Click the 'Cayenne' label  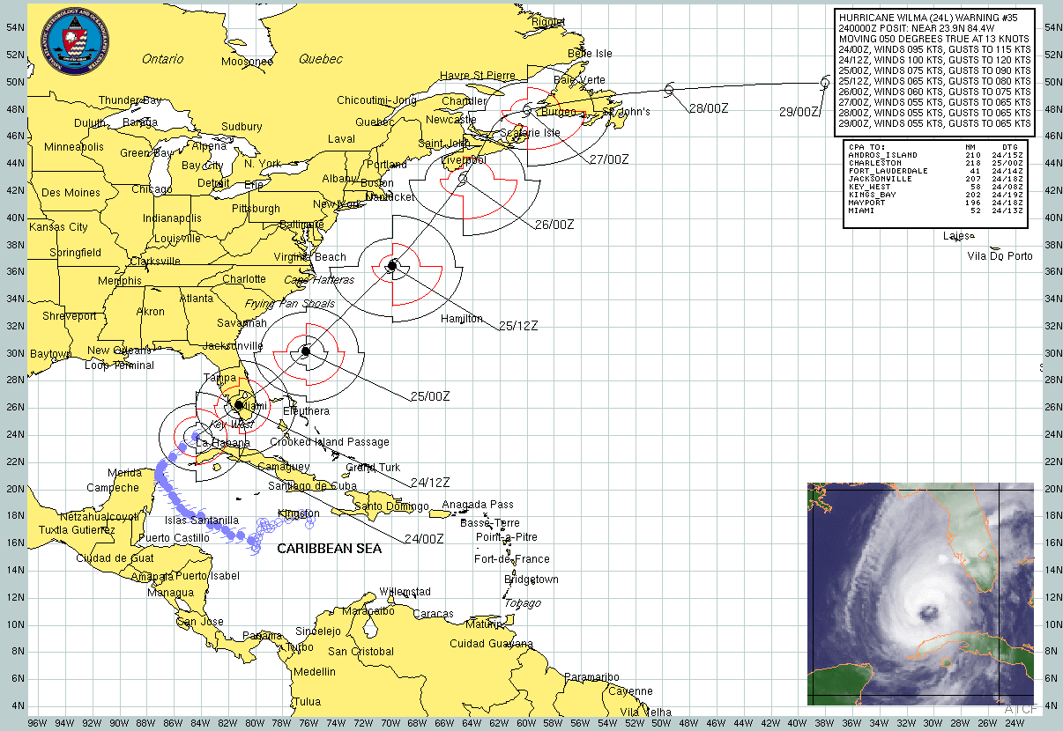(630, 691)
